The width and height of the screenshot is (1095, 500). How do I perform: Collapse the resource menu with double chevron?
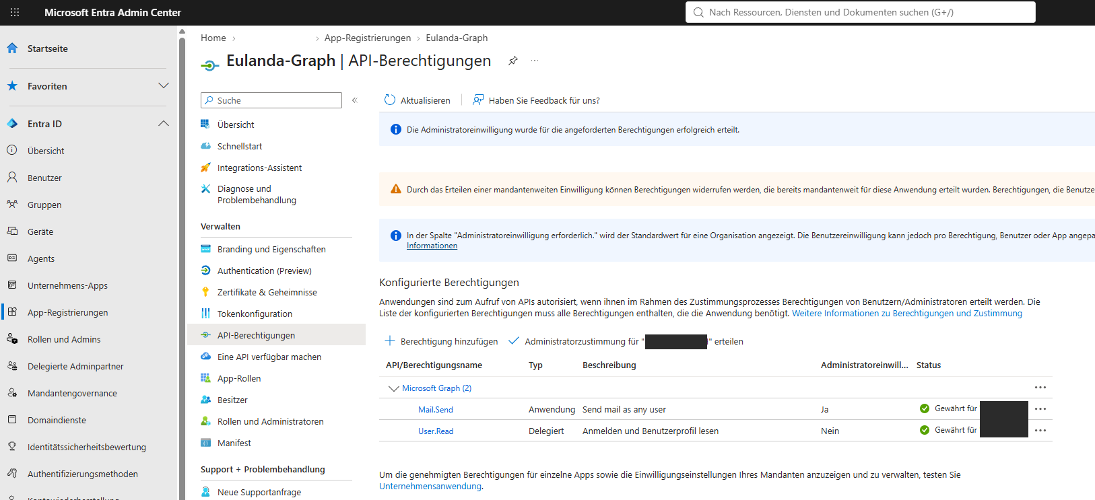coord(354,100)
